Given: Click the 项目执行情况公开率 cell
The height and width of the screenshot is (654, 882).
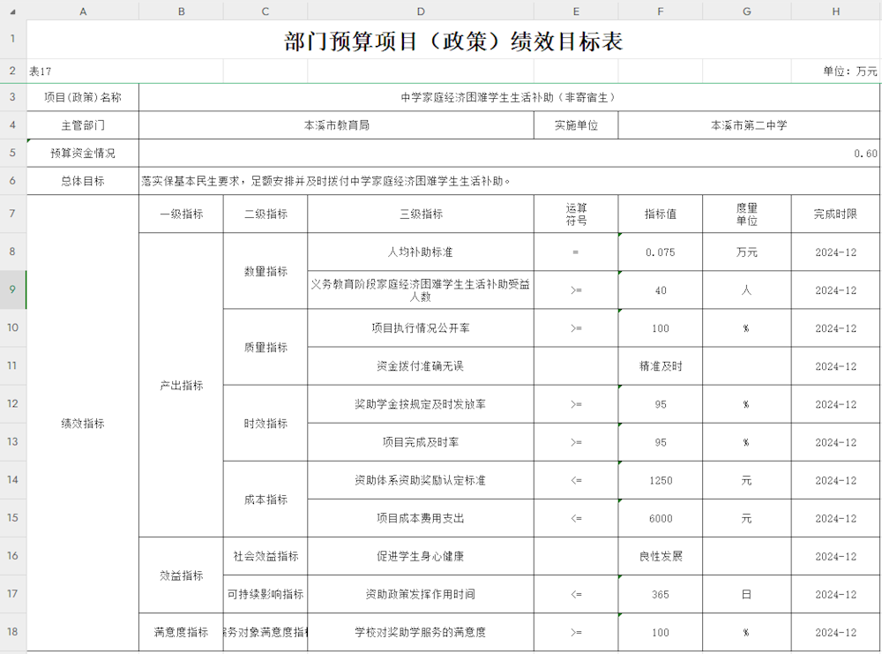Looking at the screenshot, I should pyautogui.click(x=421, y=328).
